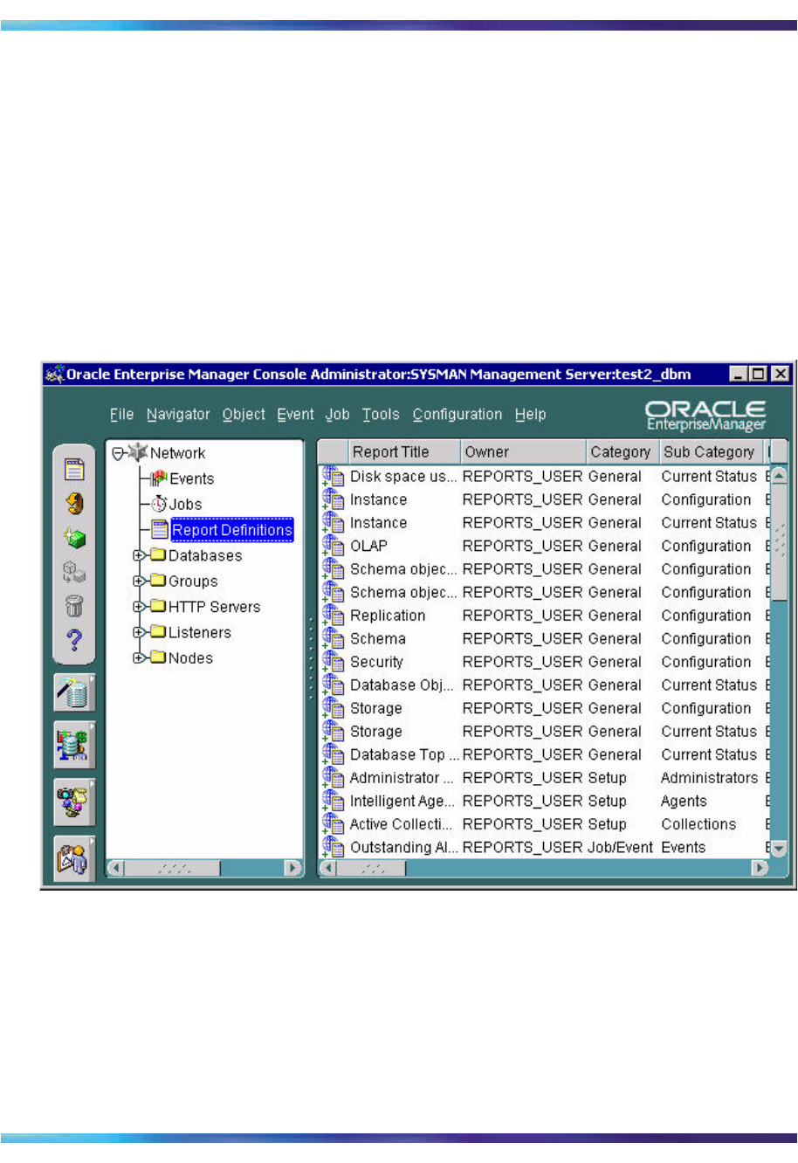The height and width of the screenshot is (1163, 798).
Task: Click the report icon beside Outstanding Al... row
Action: click(333, 847)
